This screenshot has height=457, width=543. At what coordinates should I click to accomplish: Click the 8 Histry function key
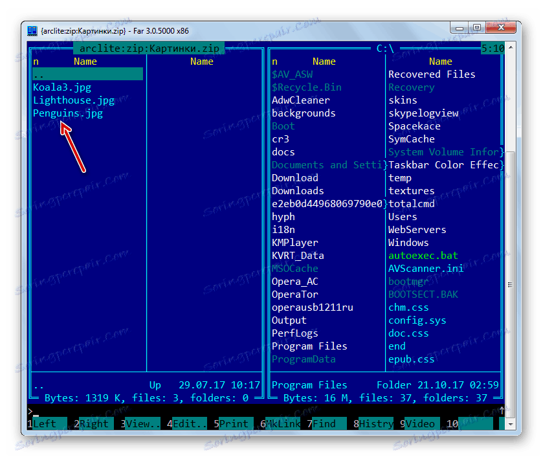(373, 424)
